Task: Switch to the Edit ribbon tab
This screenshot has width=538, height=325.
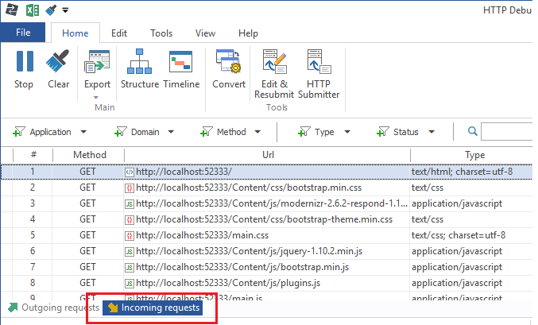Action: (x=119, y=33)
